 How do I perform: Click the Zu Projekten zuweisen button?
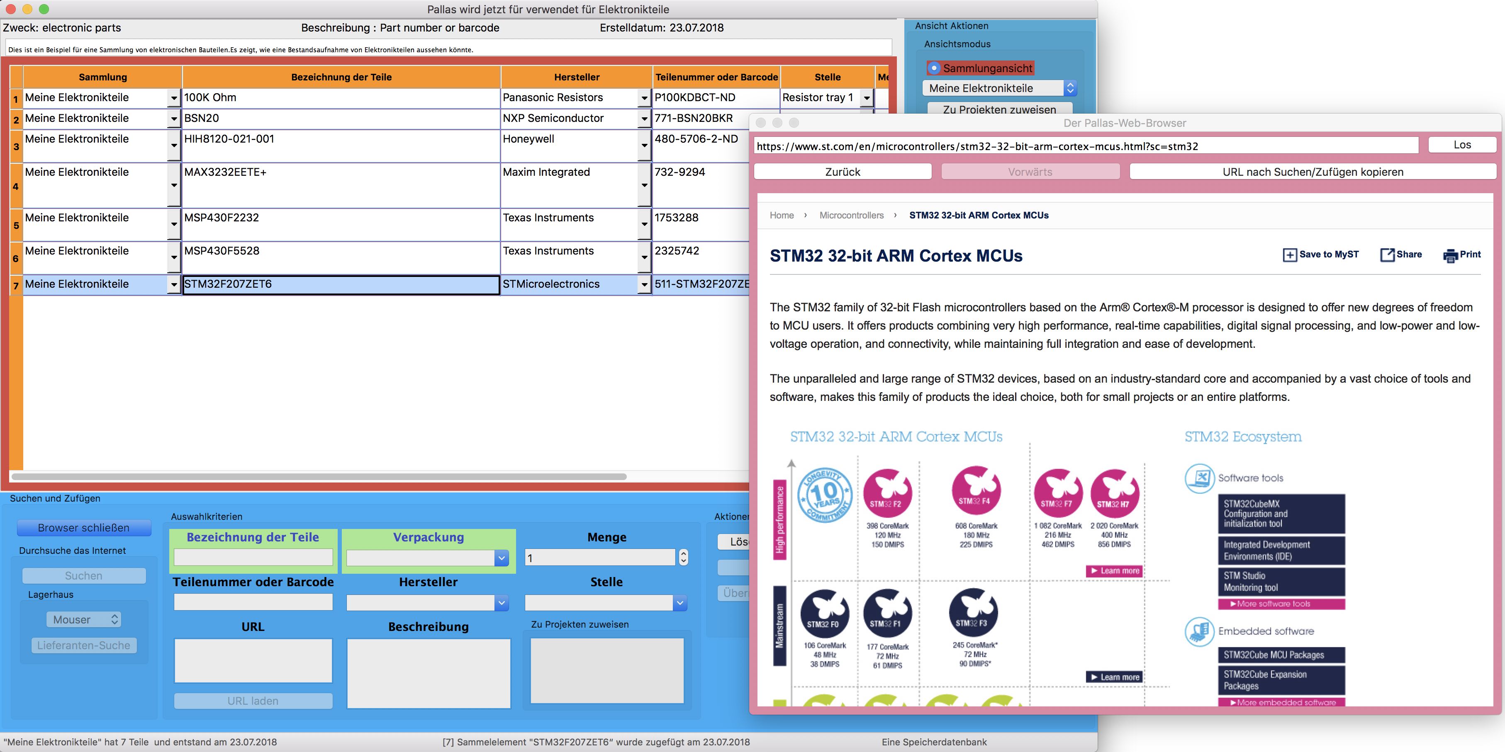click(999, 109)
